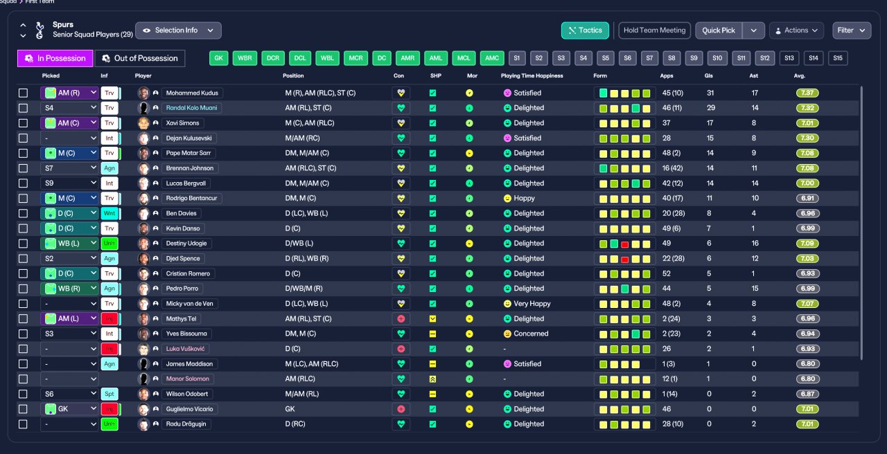Viewport: 887px width, 454px height.
Task: Click Yves Bissouma Concerned happiness face
Action: pos(507,334)
